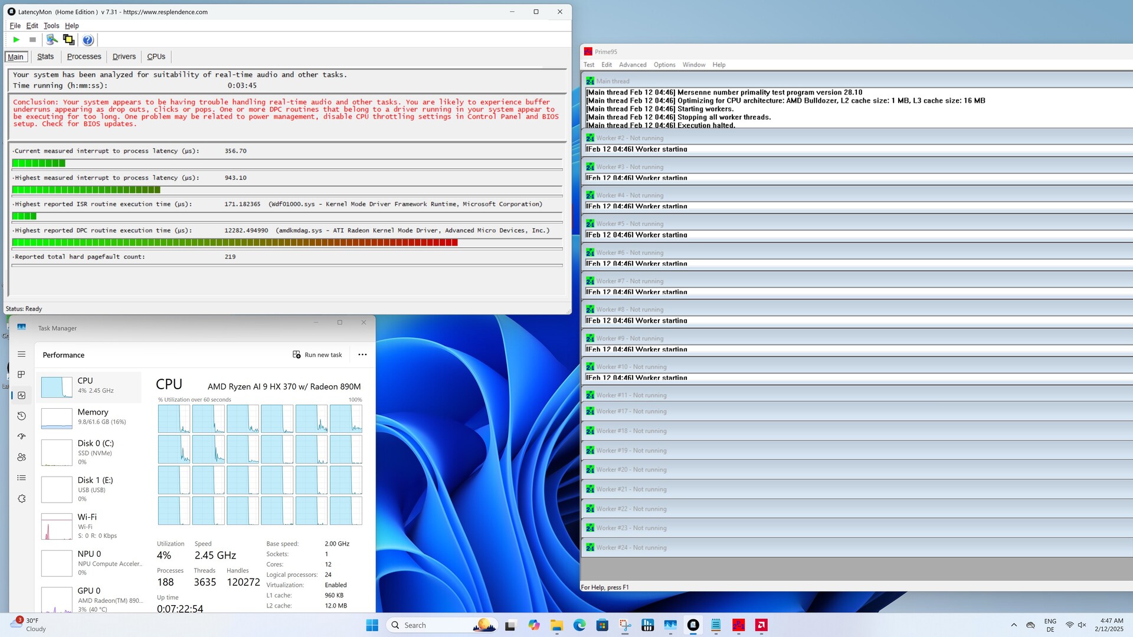Select Memory in the performance list

[91, 416]
